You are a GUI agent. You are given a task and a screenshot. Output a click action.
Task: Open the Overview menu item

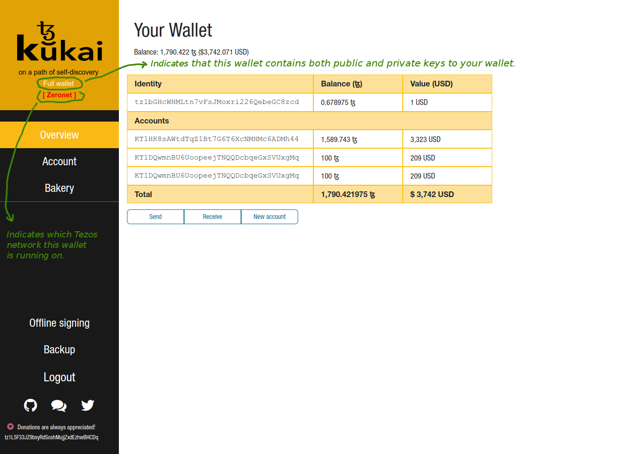(59, 135)
